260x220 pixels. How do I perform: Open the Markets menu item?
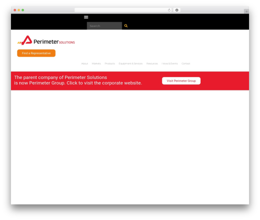tap(96, 63)
